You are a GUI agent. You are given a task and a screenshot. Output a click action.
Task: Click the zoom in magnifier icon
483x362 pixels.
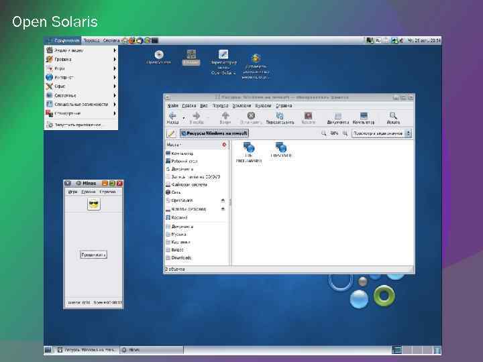tap(345, 133)
